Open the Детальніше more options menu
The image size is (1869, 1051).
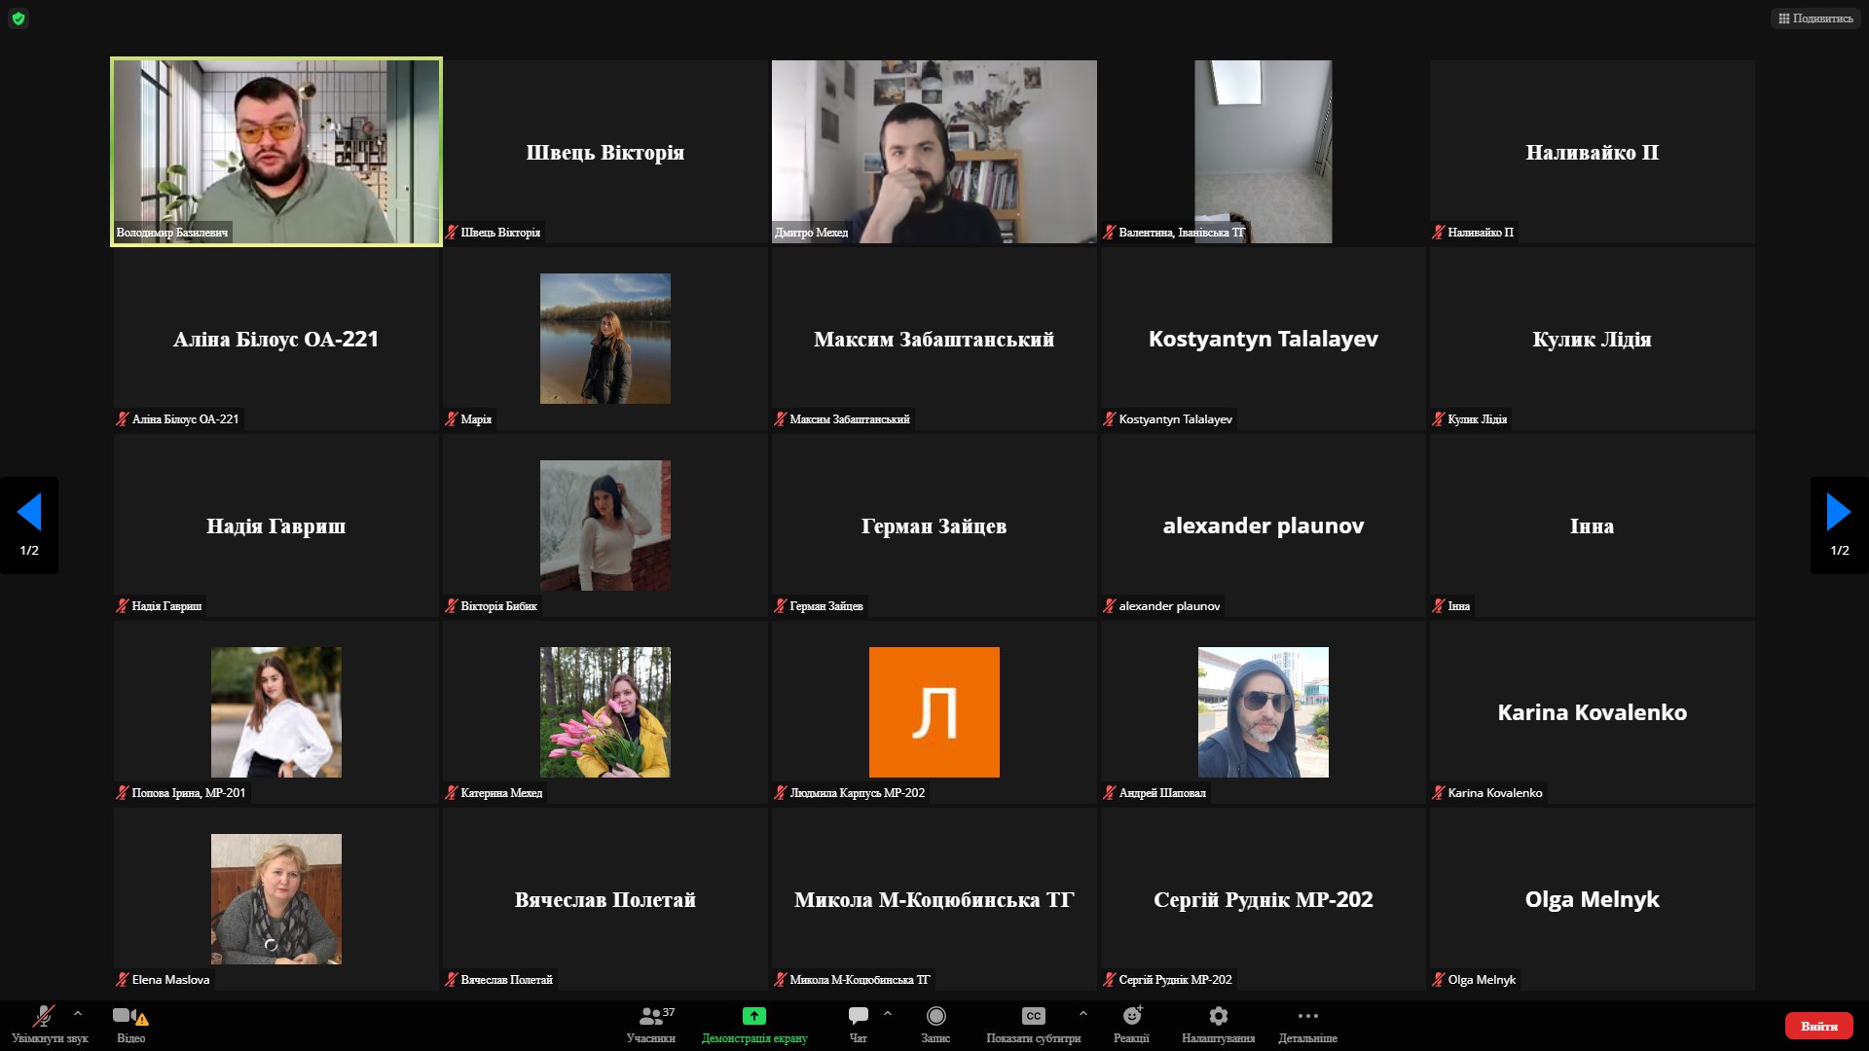pos(1307,1018)
